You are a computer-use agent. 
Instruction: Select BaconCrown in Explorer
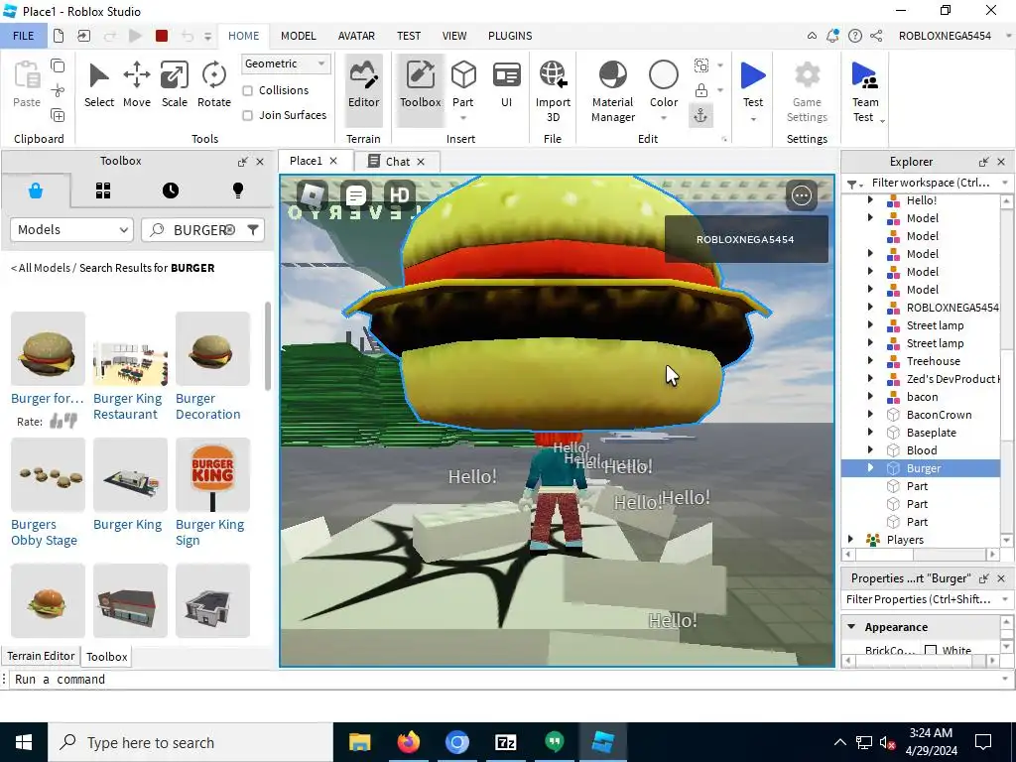pyautogui.click(x=939, y=415)
